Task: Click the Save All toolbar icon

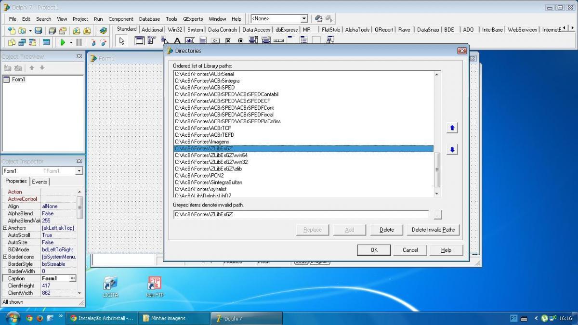Action: click(x=52, y=30)
